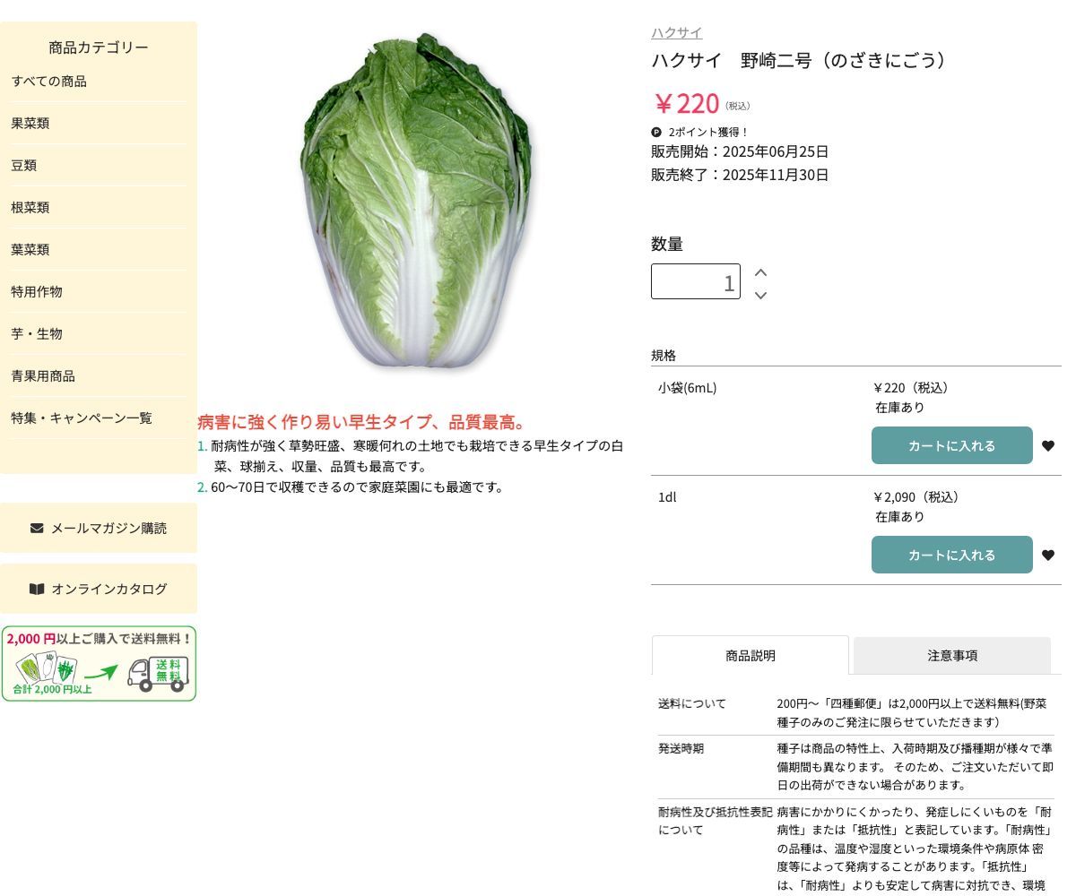Click the Chinese cabbage product image
1076x896 pixels.
415,202
